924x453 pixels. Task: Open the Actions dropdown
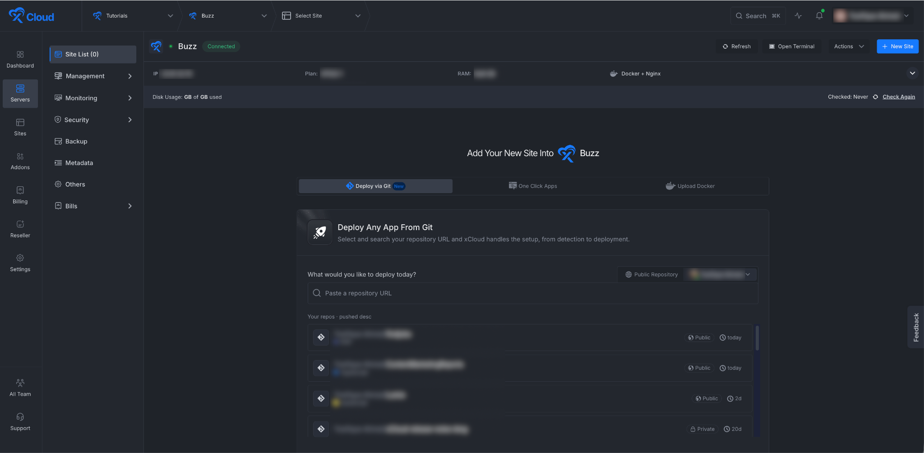[849, 46]
